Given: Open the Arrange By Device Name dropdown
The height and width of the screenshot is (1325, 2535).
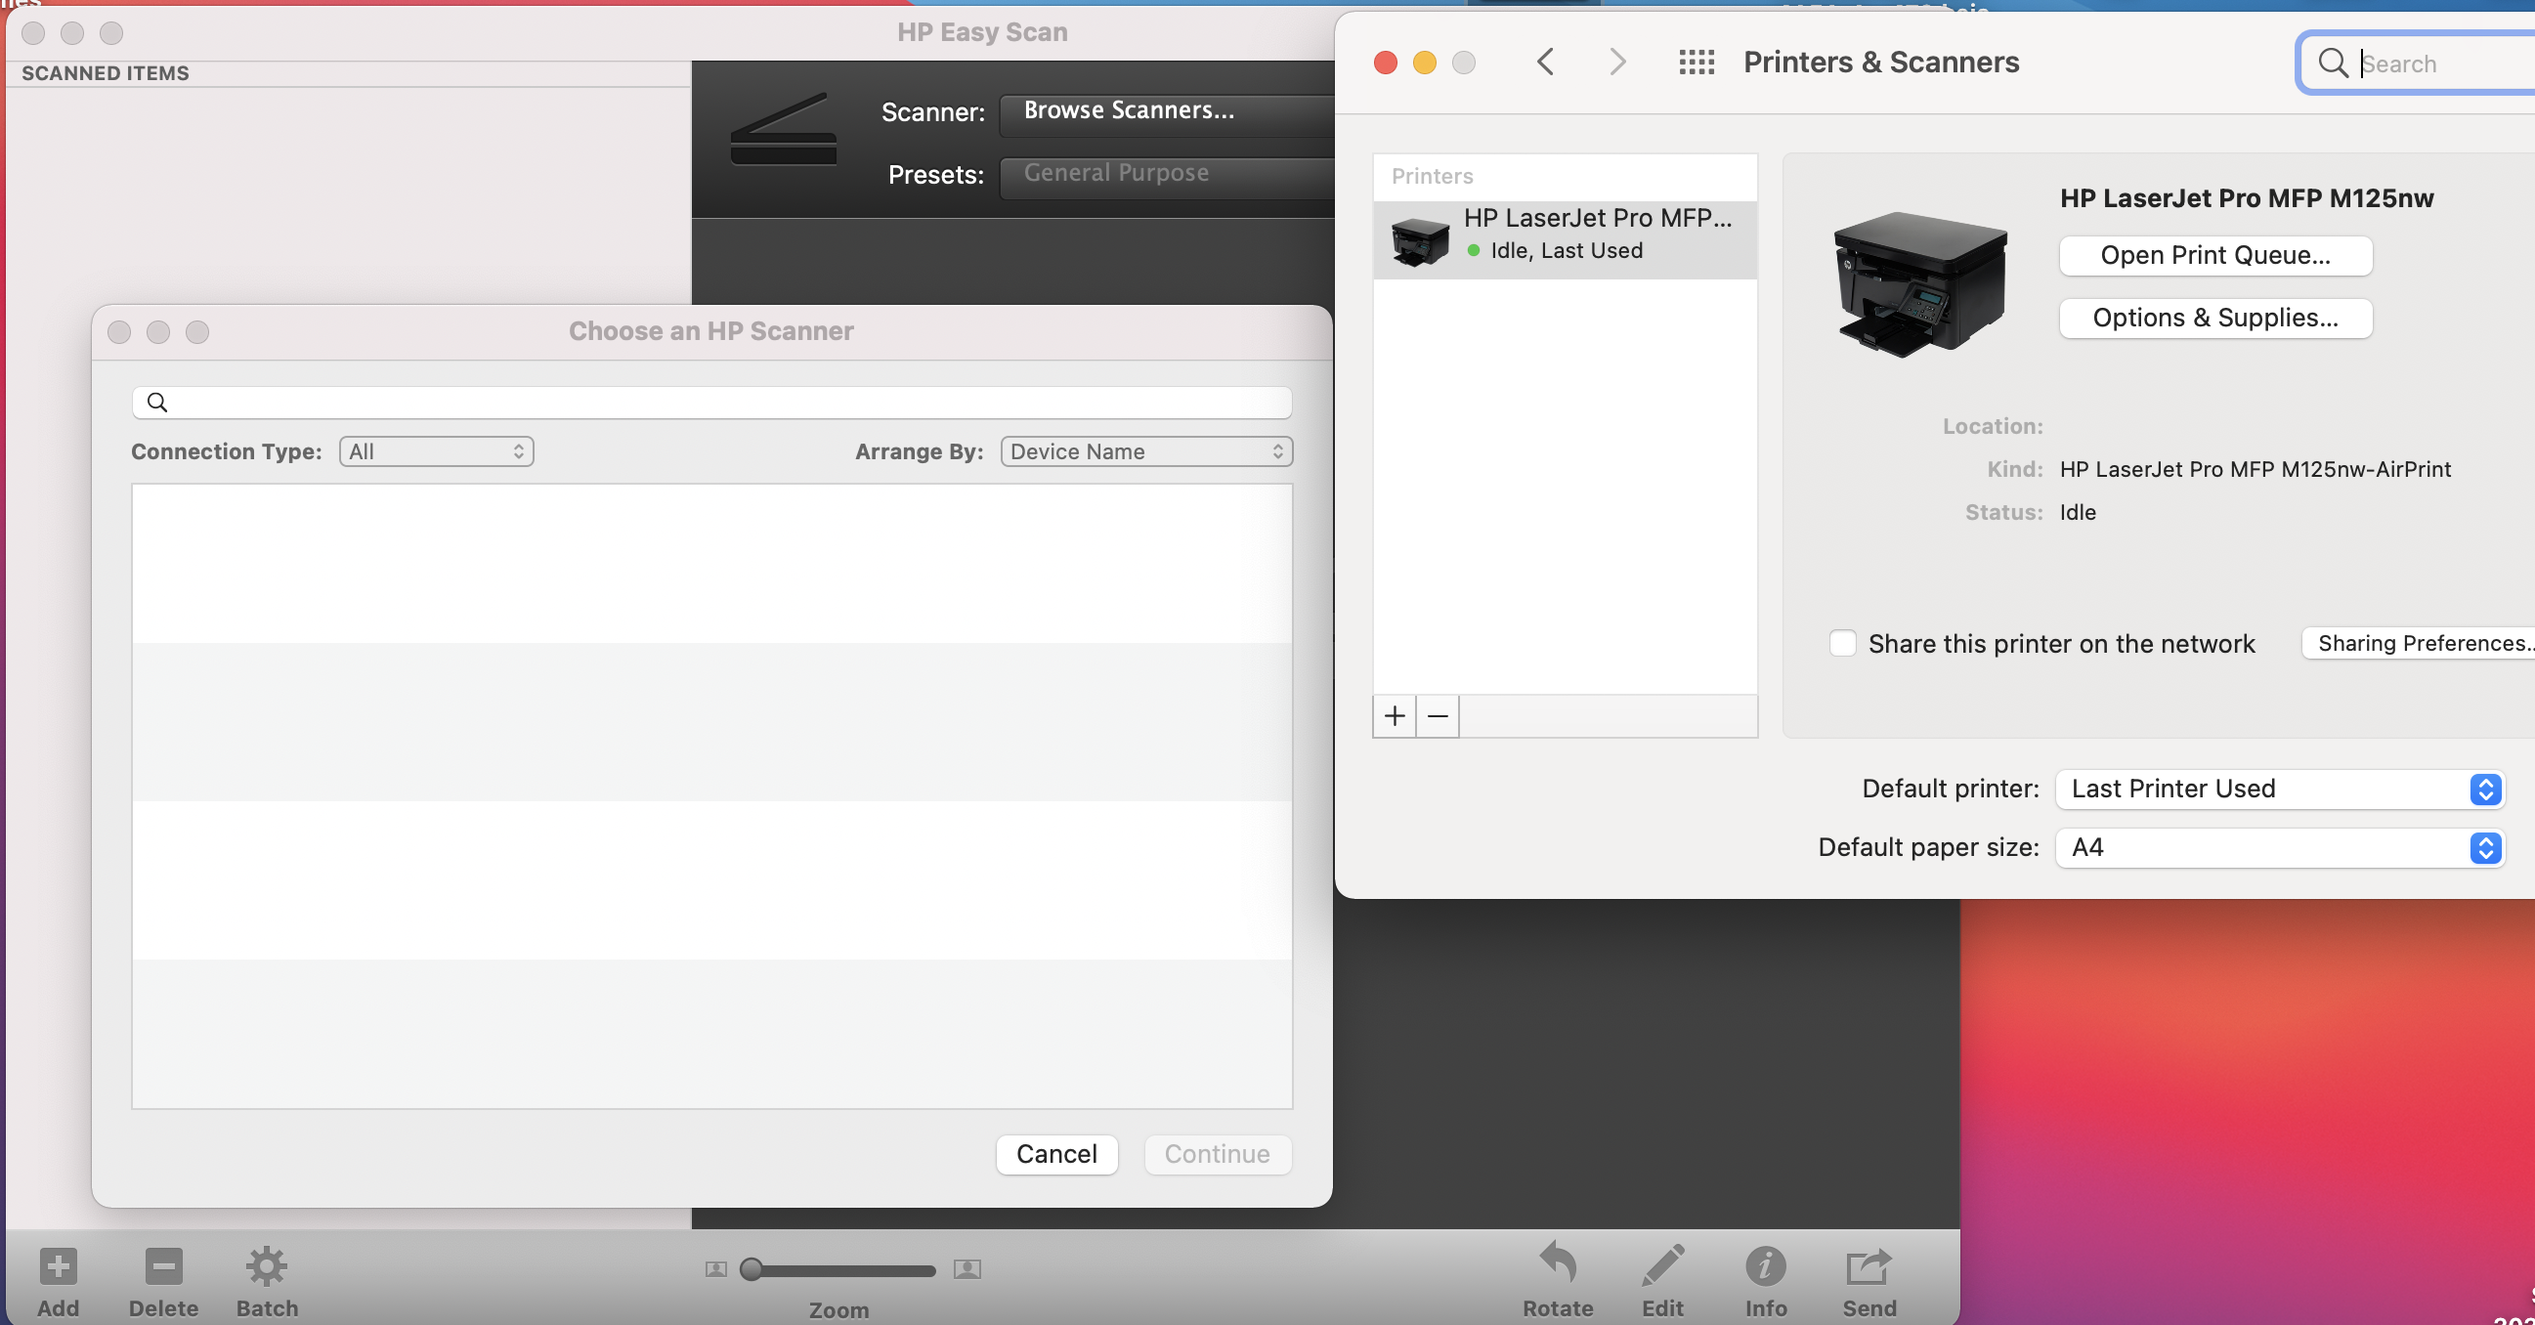Looking at the screenshot, I should 1146,451.
